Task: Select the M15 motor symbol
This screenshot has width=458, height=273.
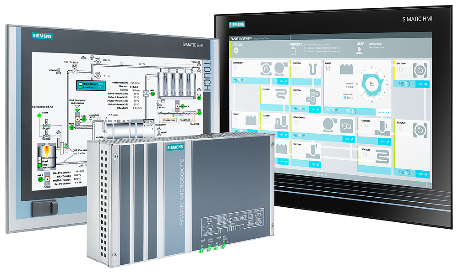Action: pos(98,76)
